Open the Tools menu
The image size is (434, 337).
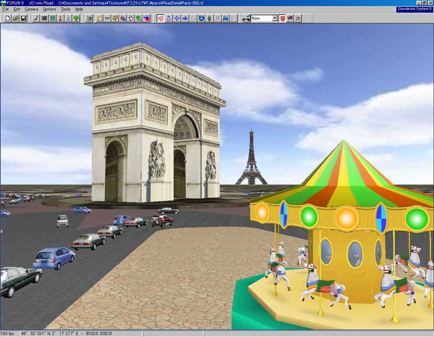(x=66, y=9)
